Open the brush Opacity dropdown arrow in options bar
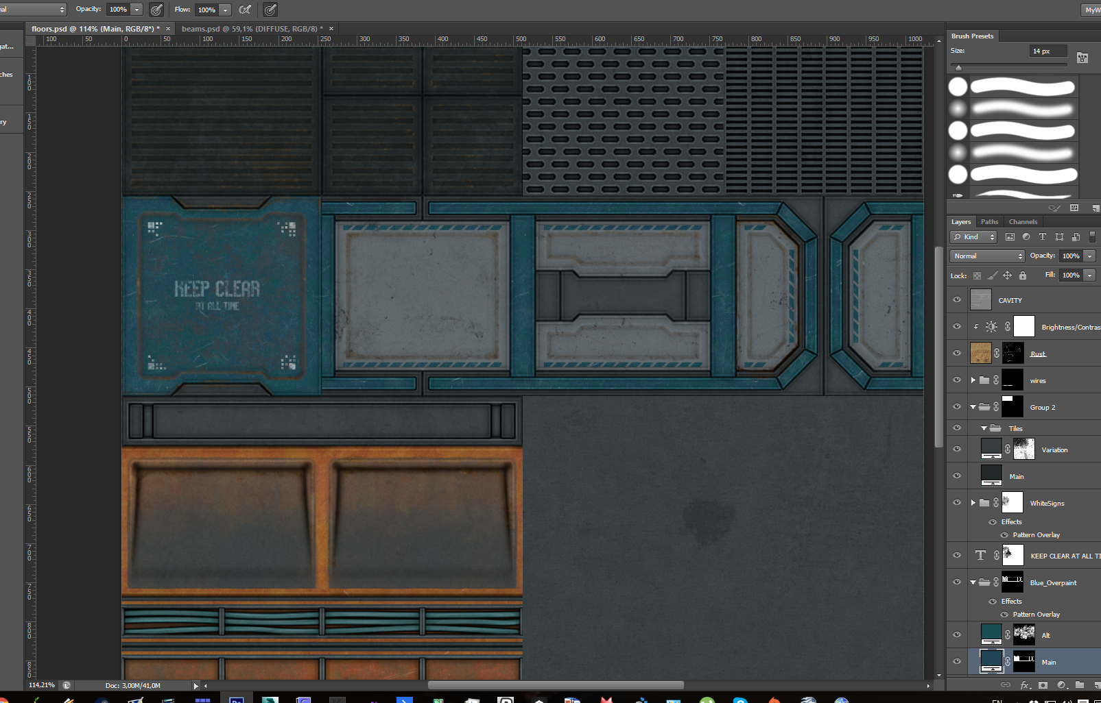 click(x=137, y=10)
